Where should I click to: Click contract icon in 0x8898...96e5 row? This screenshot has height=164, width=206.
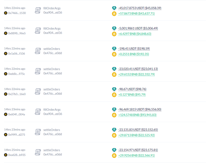click(38, 31)
